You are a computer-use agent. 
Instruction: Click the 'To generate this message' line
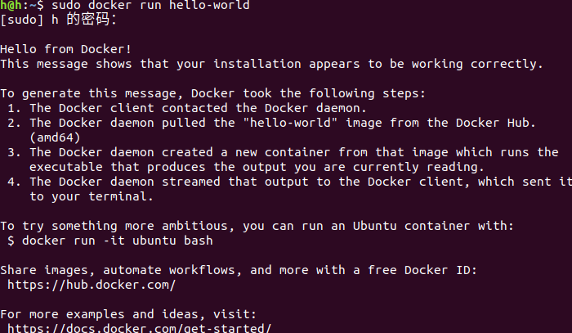point(213,93)
